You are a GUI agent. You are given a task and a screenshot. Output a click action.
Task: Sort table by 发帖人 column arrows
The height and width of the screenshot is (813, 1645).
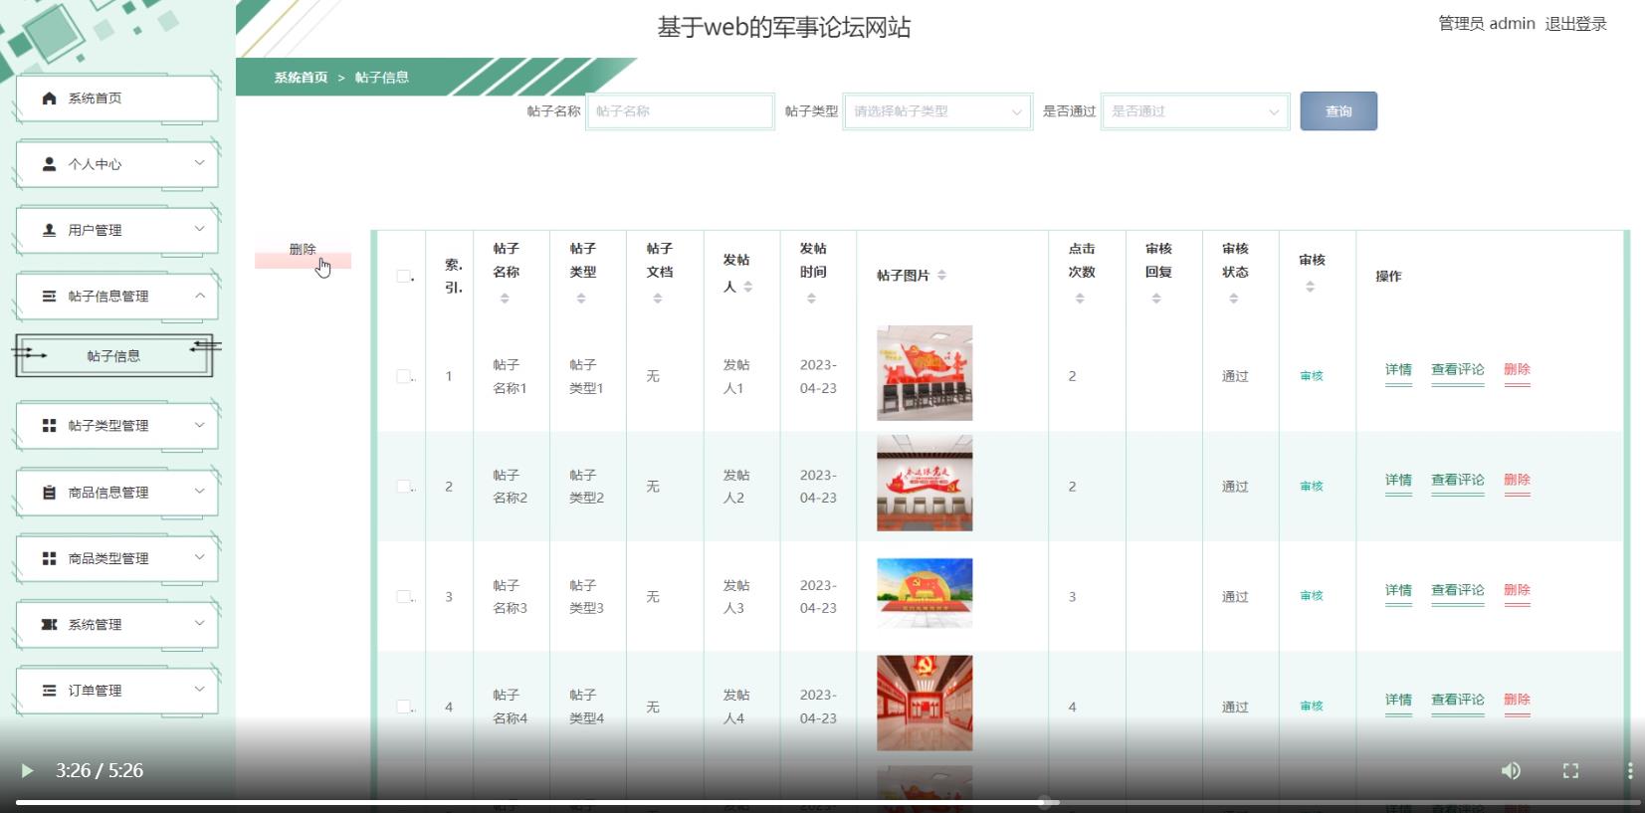pyautogui.click(x=747, y=287)
